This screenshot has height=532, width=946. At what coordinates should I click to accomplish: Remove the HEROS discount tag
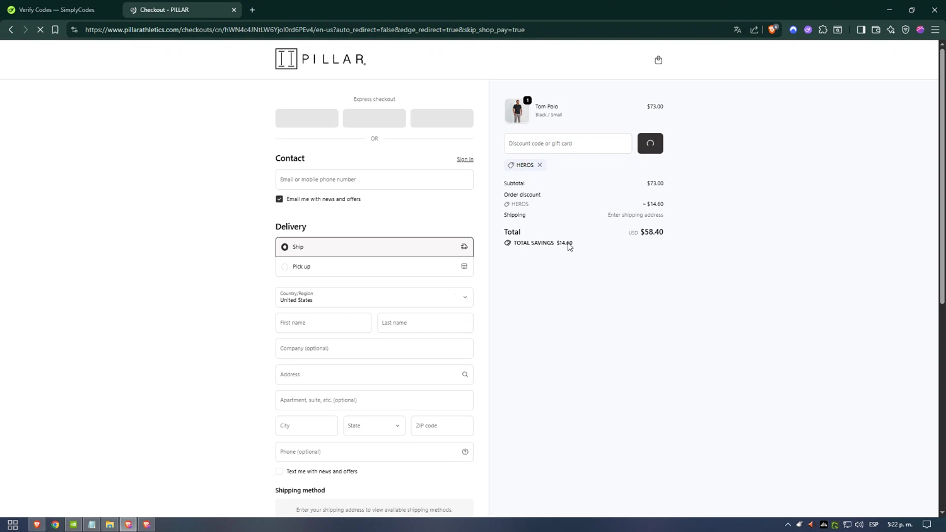(x=540, y=165)
